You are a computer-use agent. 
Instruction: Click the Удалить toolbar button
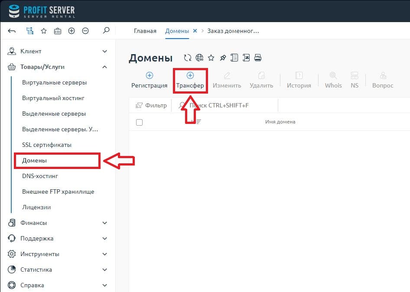261,81
